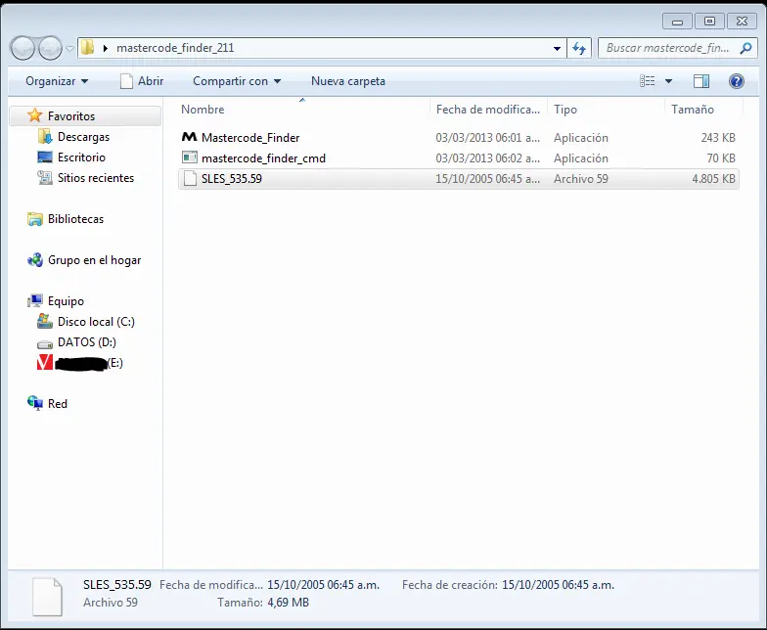Open Grupo en el hogar
The width and height of the screenshot is (767, 630).
pos(94,260)
